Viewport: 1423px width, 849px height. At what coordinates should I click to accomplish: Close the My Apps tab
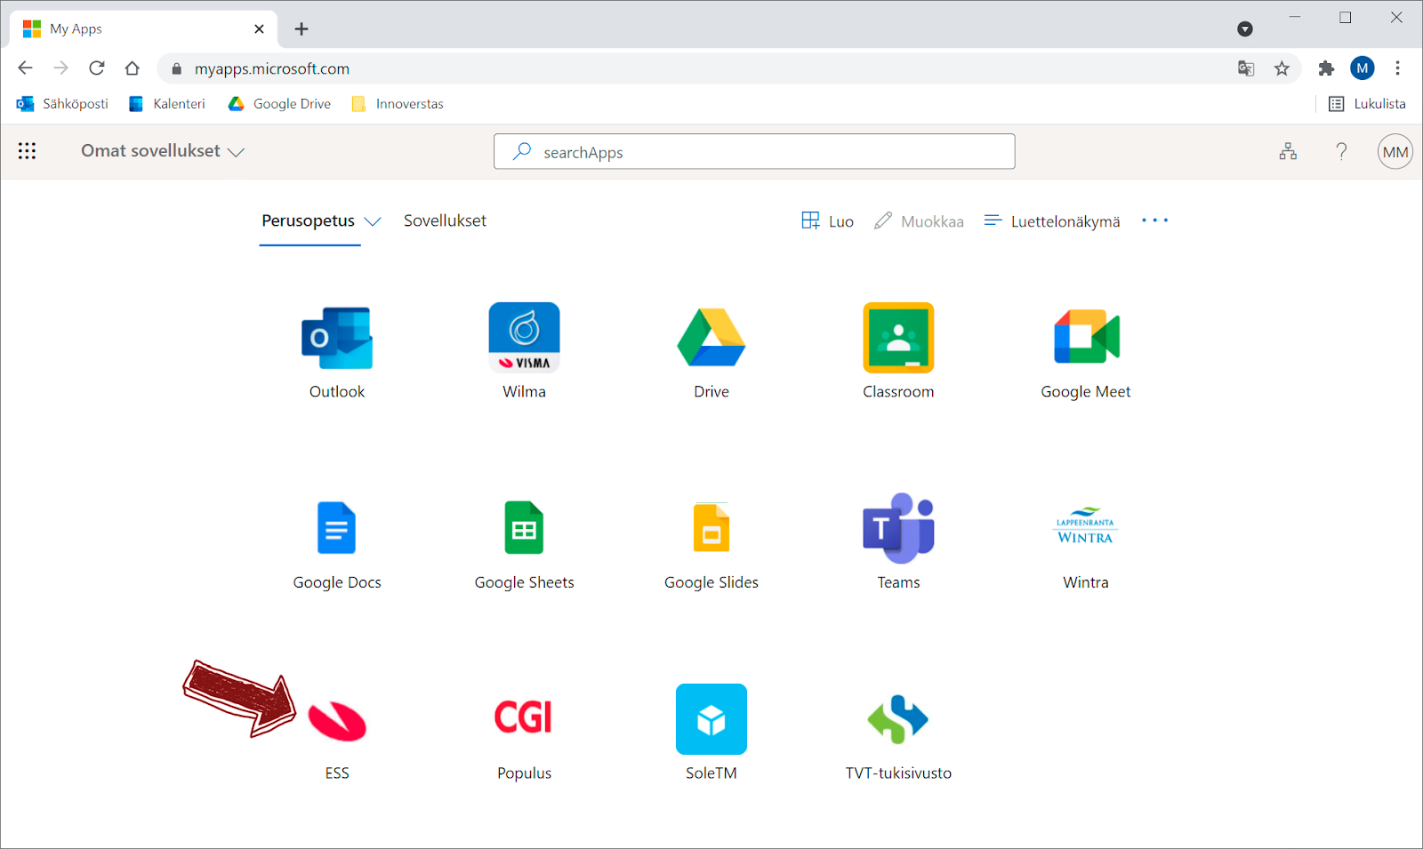pyautogui.click(x=259, y=29)
